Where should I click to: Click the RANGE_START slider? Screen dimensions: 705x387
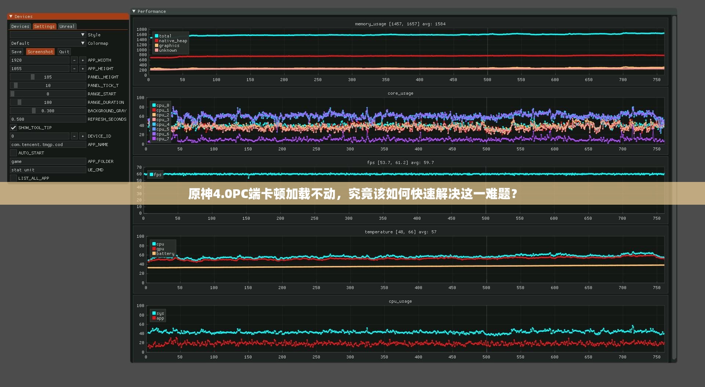point(48,94)
